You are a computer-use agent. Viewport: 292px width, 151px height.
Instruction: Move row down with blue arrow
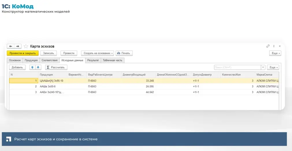(38, 67)
